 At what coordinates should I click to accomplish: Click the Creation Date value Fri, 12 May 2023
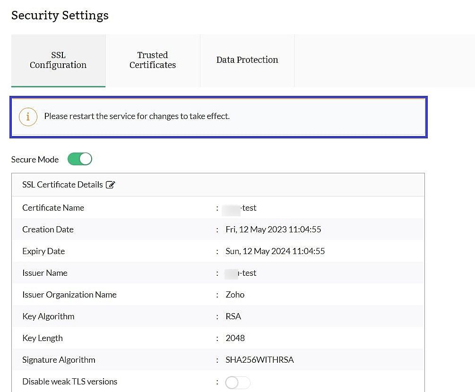(273, 230)
